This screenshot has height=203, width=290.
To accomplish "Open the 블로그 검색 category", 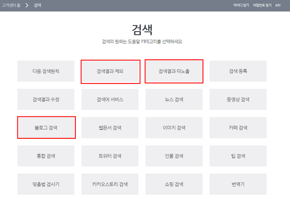I will point(46,128).
